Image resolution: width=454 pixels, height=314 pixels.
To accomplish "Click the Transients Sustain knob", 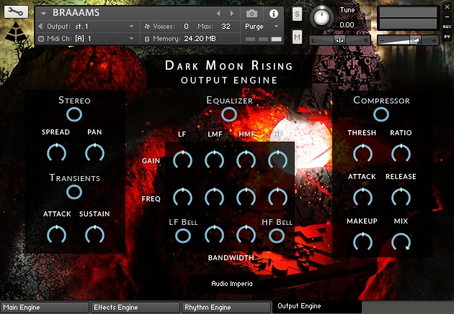I will tap(94, 235).
